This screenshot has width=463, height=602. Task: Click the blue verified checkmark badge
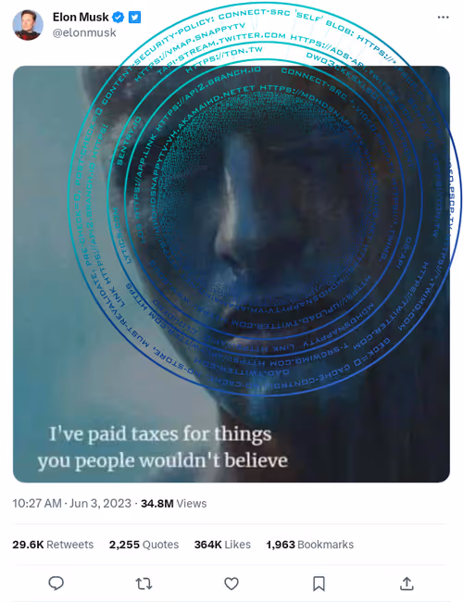tap(119, 18)
